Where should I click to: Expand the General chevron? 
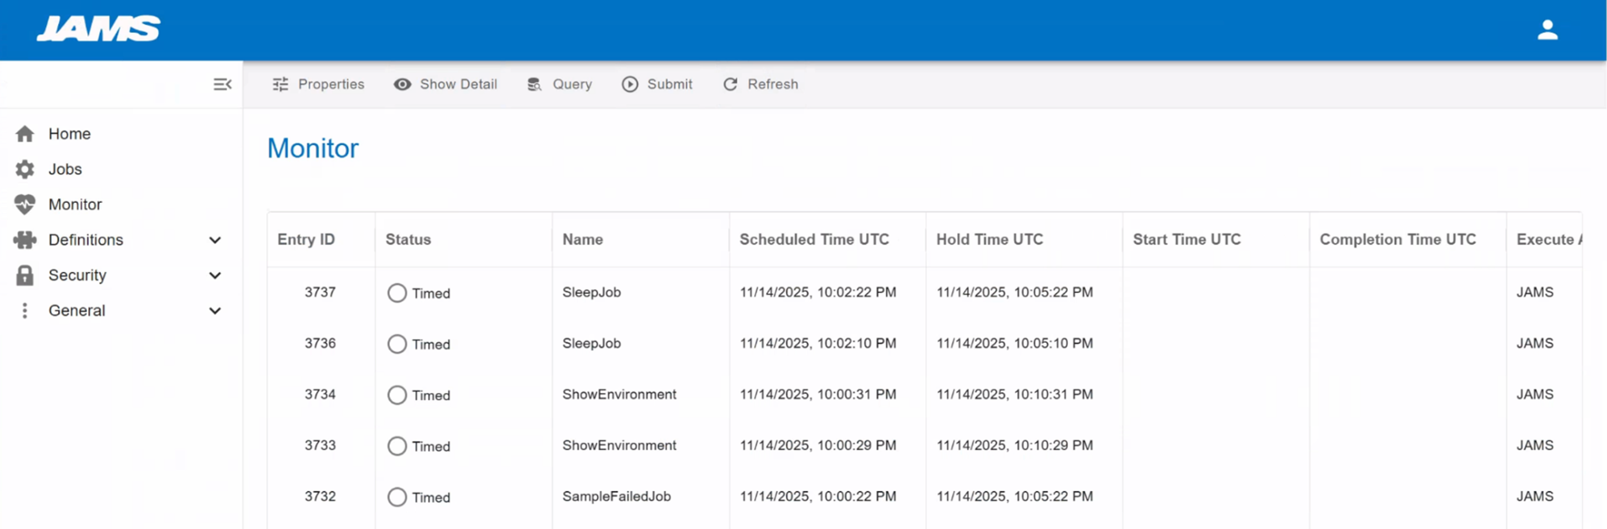[215, 311]
